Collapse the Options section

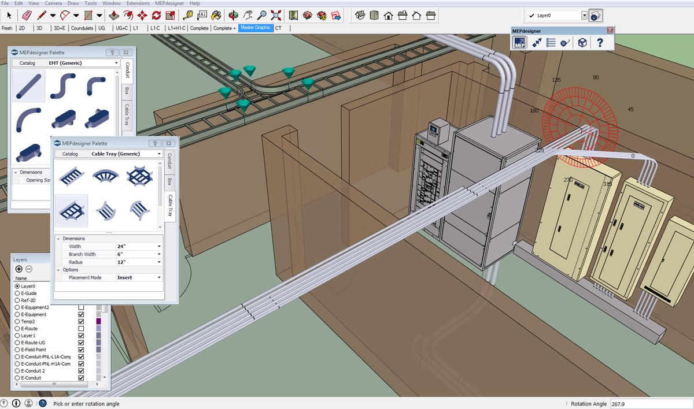(58, 270)
